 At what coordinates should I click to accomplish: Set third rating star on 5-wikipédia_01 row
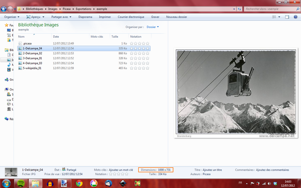140,68
